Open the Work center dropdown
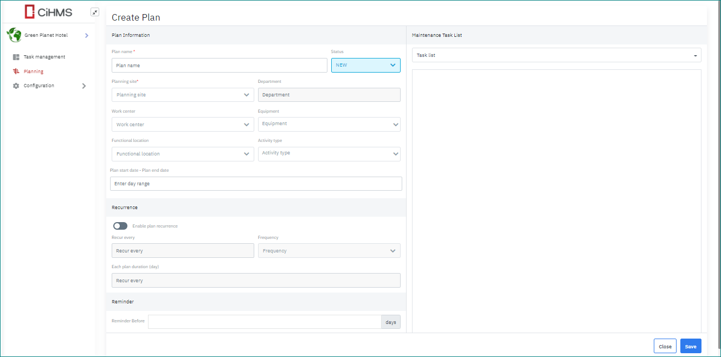Image resolution: width=721 pixels, height=357 pixels. [x=182, y=125]
